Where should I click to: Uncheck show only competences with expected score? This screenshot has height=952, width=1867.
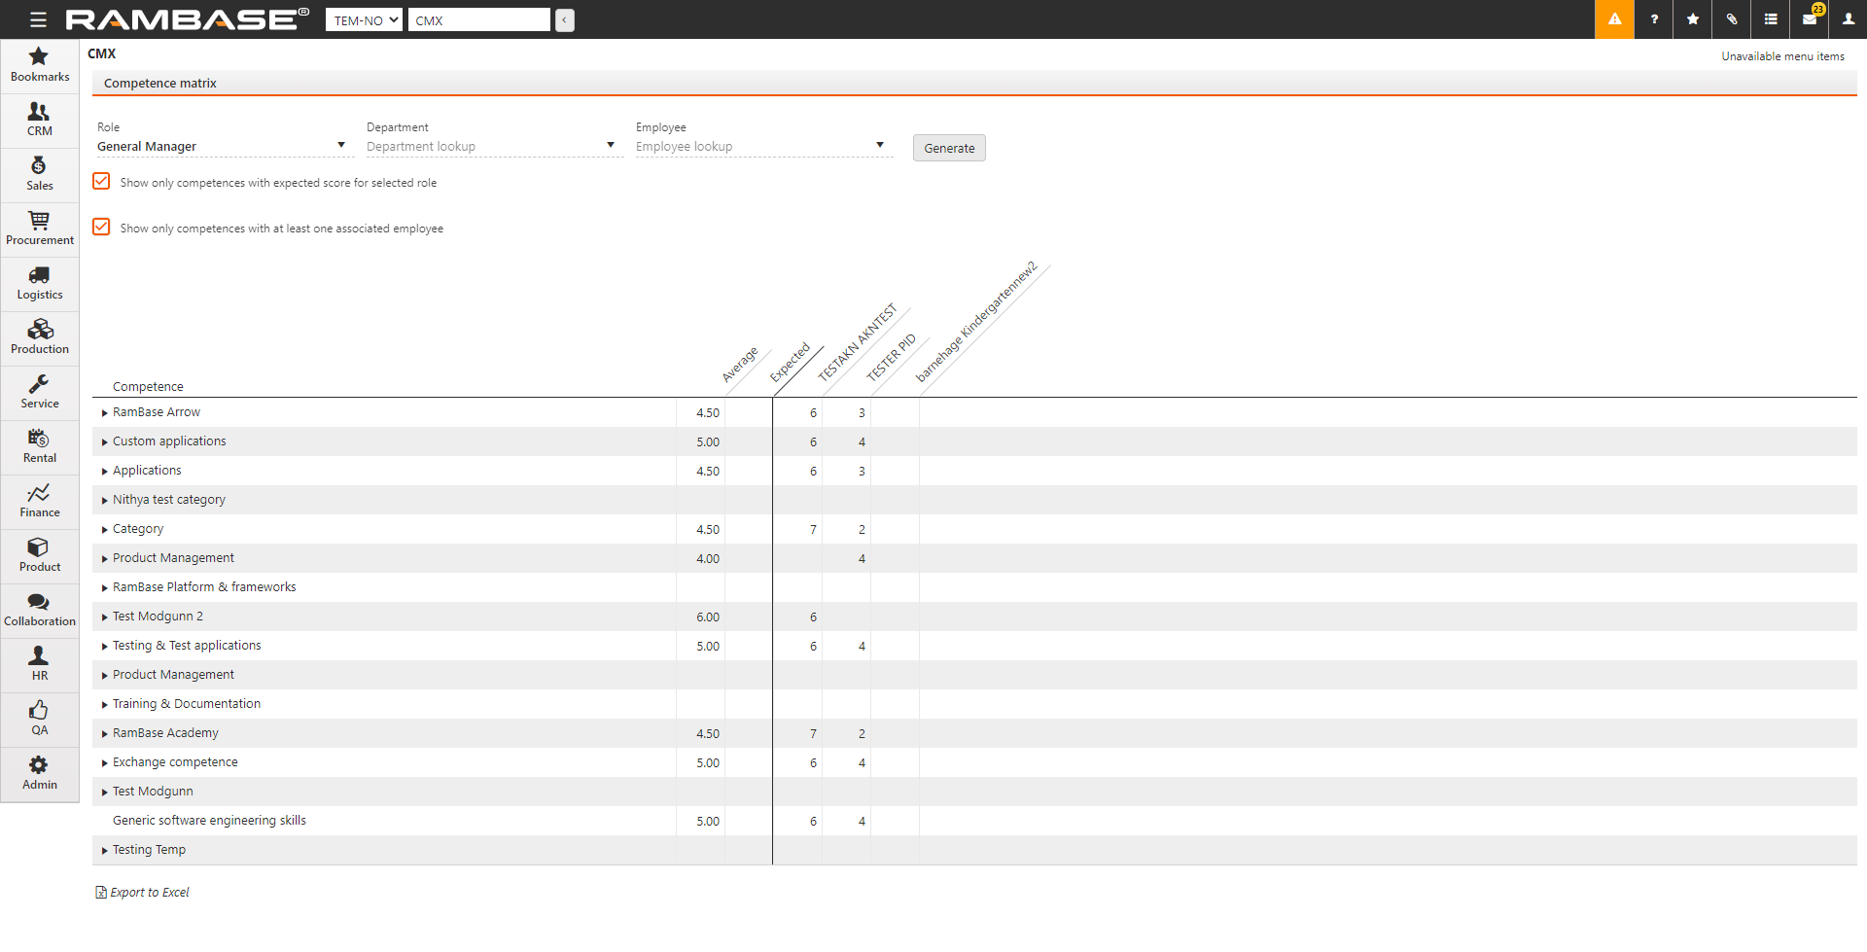click(x=101, y=182)
